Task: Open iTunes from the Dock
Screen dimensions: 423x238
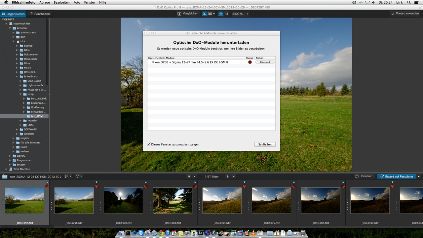Action: (x=168, y=233)
